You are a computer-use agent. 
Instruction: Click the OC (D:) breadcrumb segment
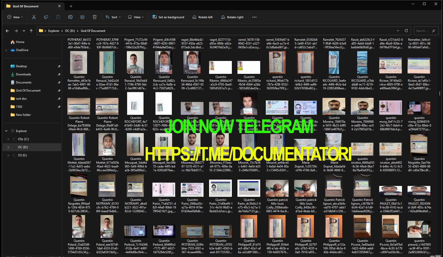point(70,31)
